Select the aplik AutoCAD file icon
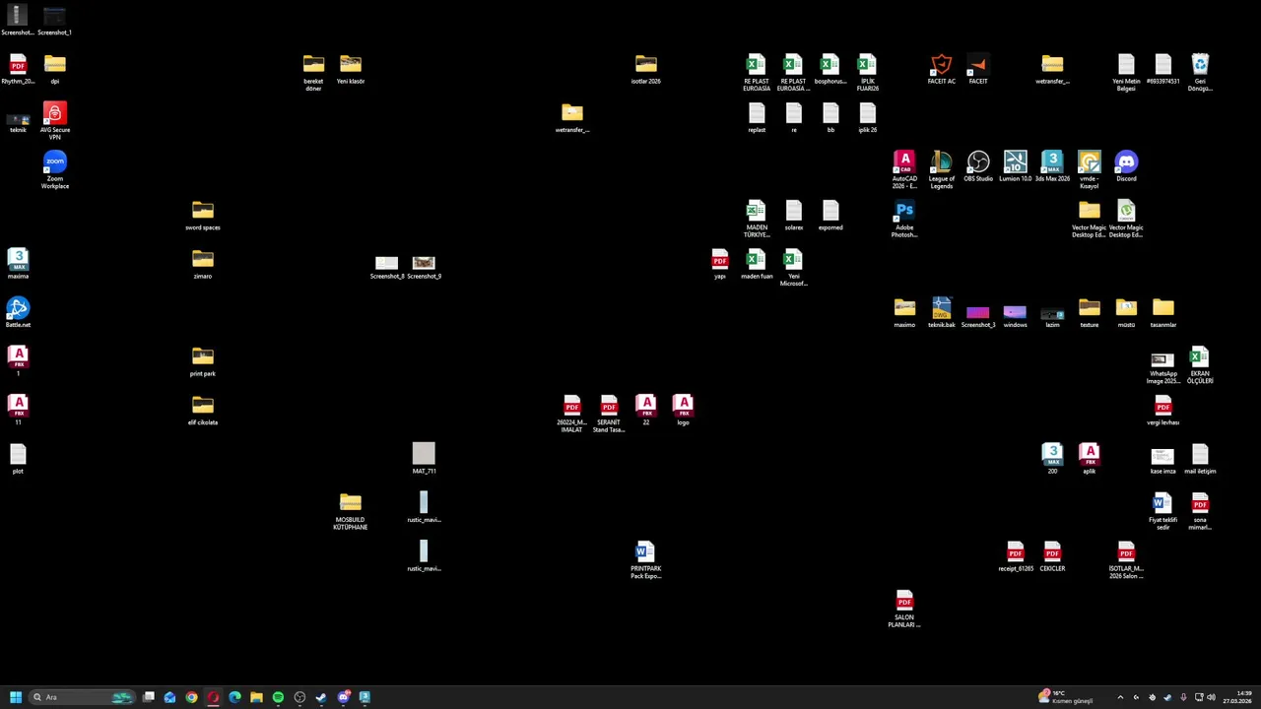The image size is (1261, 709). [1089, 460]
